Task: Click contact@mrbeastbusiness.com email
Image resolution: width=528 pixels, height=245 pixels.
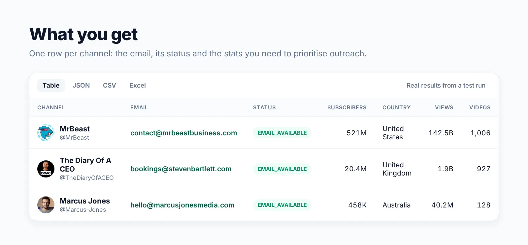Action: [x=184, y=133]
